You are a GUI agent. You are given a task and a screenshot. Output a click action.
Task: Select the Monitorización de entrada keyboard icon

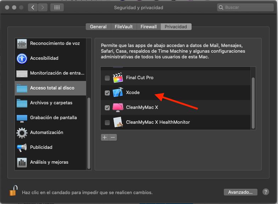click(22, 74)
